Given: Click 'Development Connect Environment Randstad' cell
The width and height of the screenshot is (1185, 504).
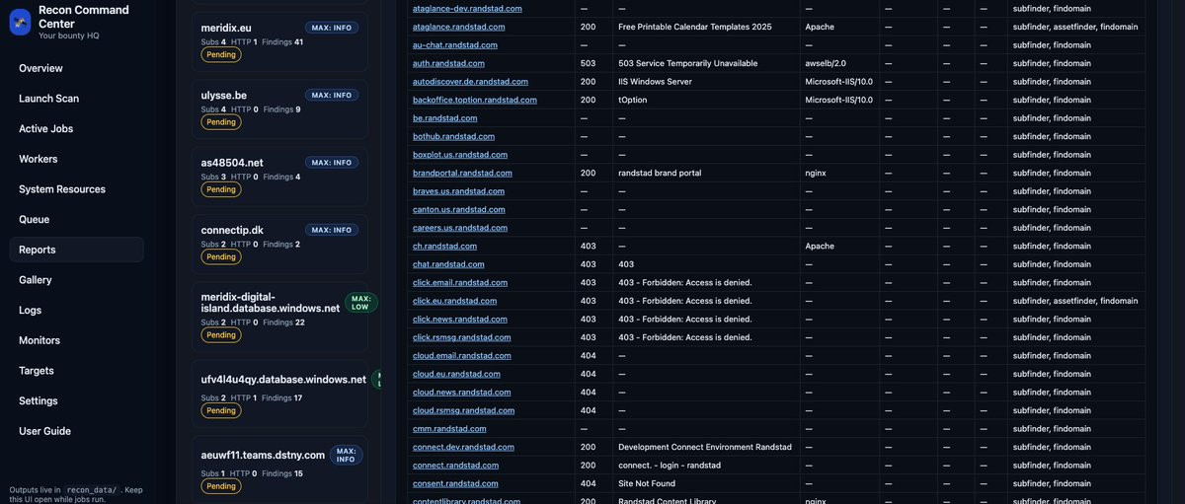Looking at the screenshot, I should (x=705, y=447).
